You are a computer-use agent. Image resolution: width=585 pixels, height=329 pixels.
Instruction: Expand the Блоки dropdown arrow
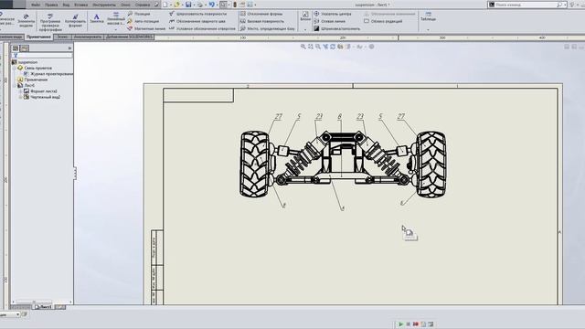click(x=305, y=29)
